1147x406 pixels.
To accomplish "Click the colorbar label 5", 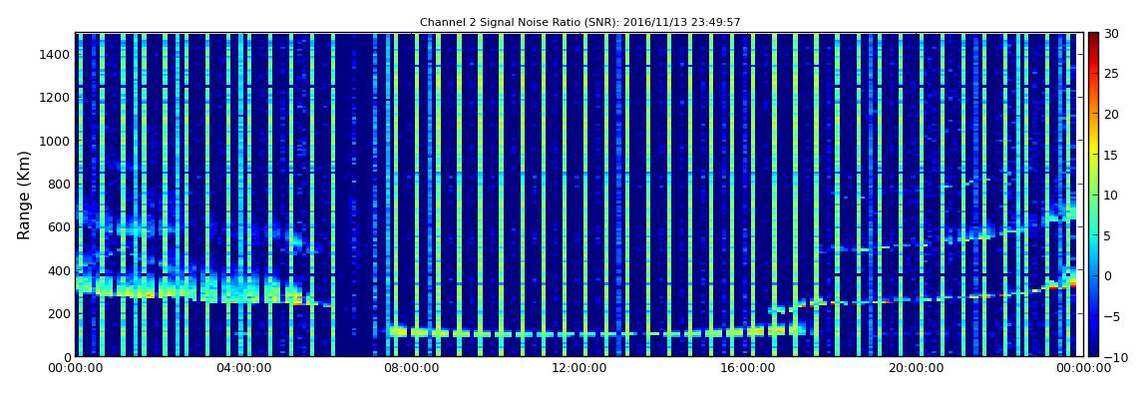I will click(1107, 235).
